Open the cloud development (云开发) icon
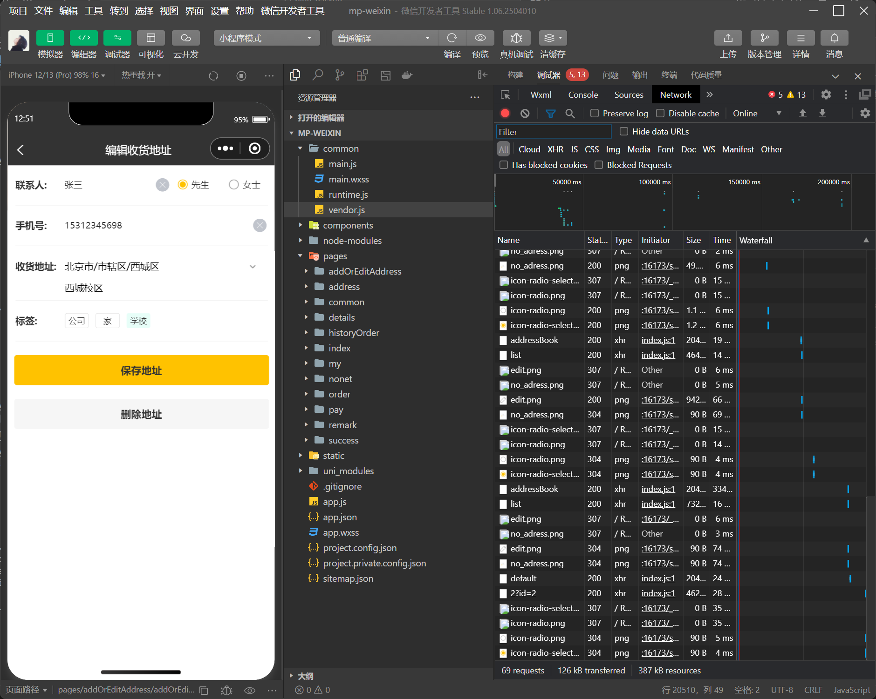 coord(185,38)
